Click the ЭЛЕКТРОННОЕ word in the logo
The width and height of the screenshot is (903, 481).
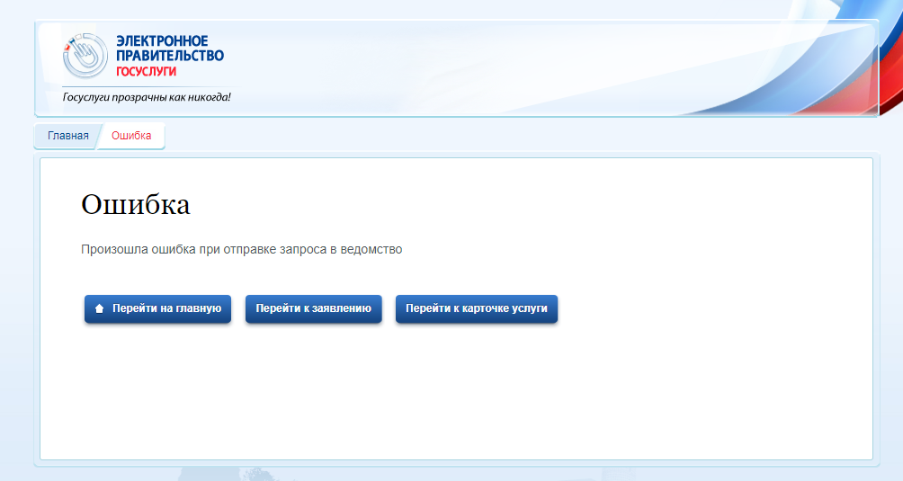point(162,41)
